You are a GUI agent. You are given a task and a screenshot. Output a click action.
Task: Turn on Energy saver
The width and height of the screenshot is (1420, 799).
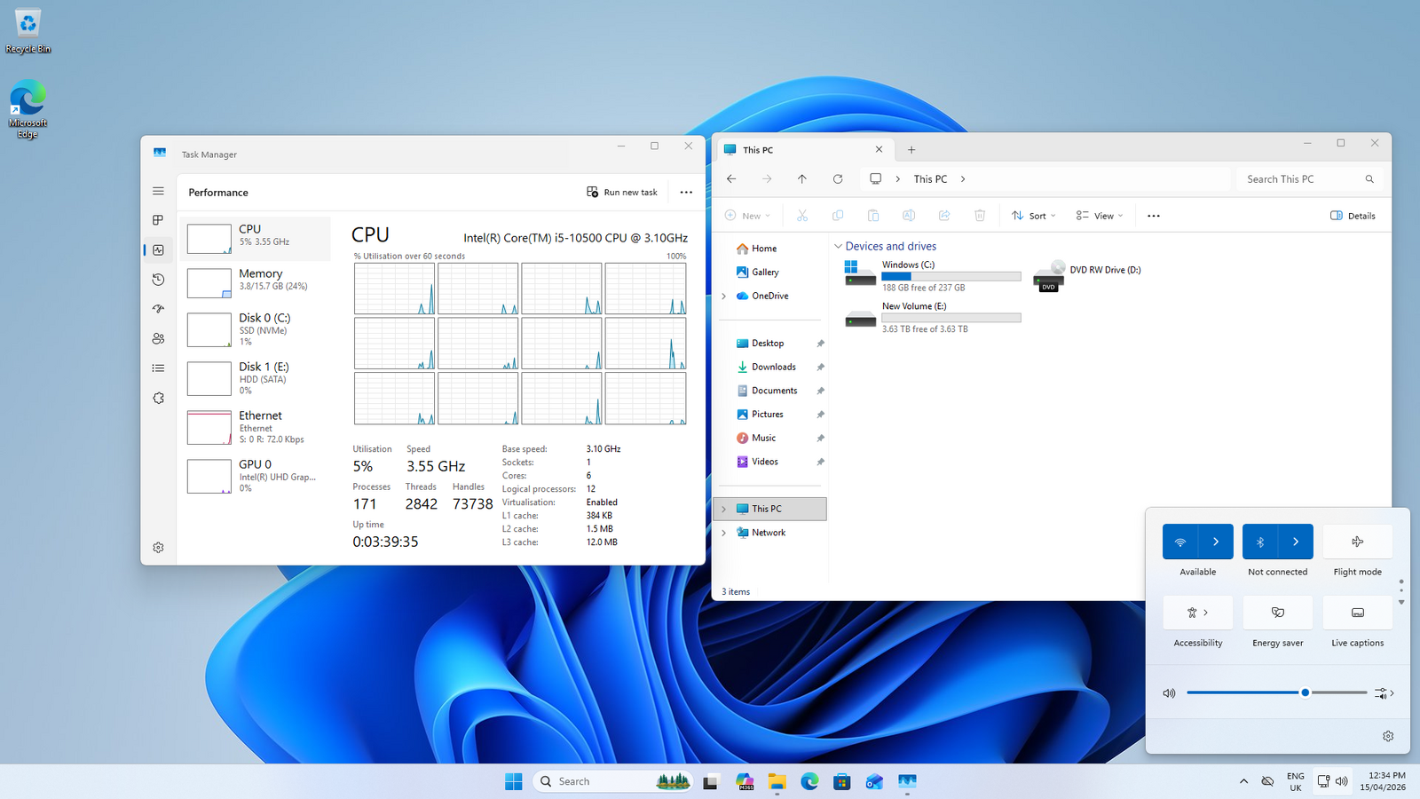point(1278,613)
